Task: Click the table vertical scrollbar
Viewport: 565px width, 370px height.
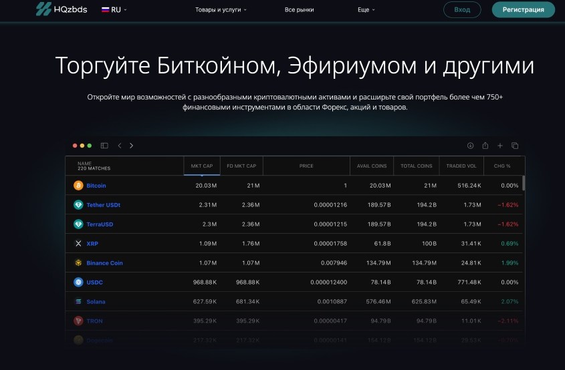Action: pyautogui.click(x=523, y=183)
